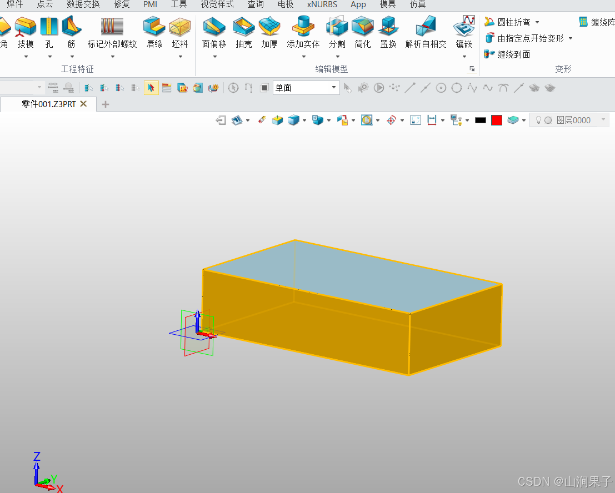Open the 电极 ribbon tab

coord(286,4)
